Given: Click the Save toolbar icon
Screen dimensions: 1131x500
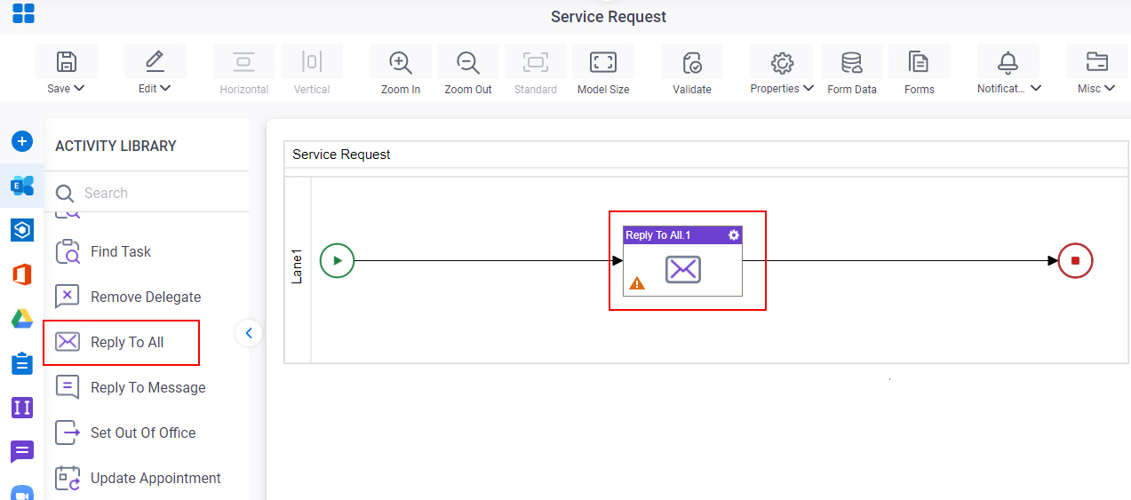Looking at the screenshot, I should pos(66,61).
